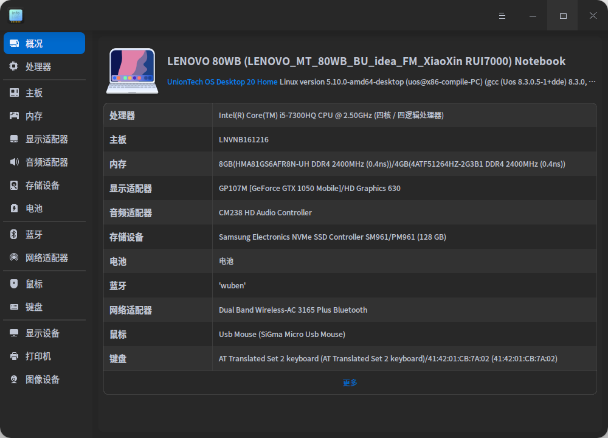
Task: Click the 更多 (More) link
Action: click(x=349, y=383)
